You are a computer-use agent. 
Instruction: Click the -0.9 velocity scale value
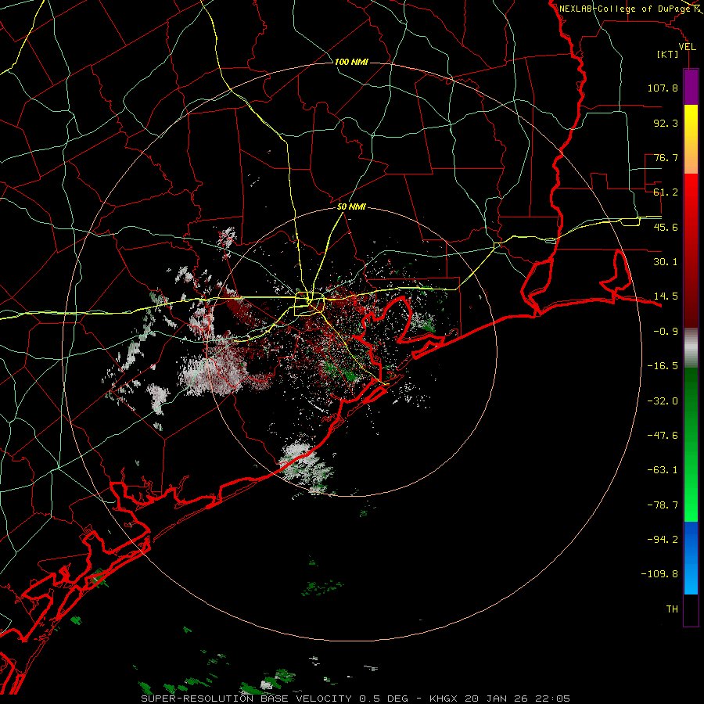click(666, 332)
